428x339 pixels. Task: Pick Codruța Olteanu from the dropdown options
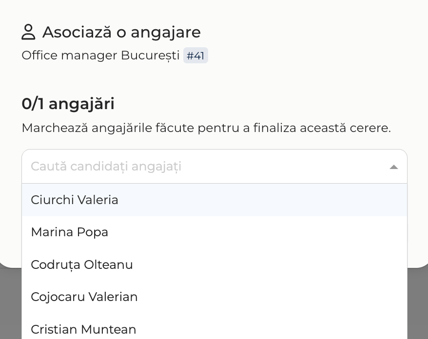214,264
